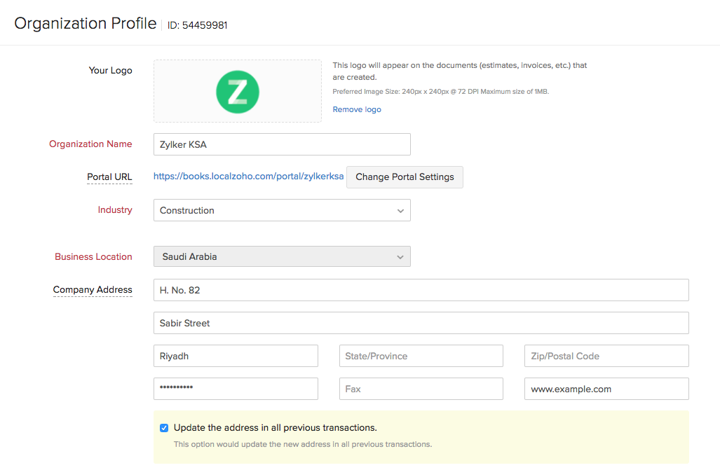This screenshot has height=470, width=720.
Task: Click the Organization Name field
Action: point(281,144)
